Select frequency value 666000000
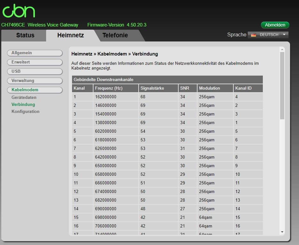This screenshot has width=299, height=245. click(x=106, y=183)
